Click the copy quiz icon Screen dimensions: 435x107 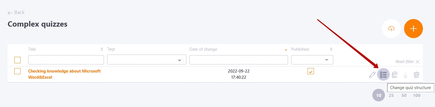click(x=395, y=75)
